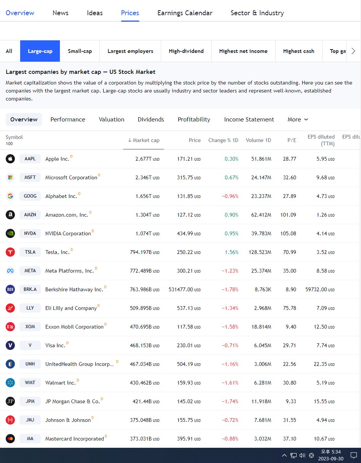Click the Johnson & Johnson logo icon
Screen dimensions: 361x463
10,420
